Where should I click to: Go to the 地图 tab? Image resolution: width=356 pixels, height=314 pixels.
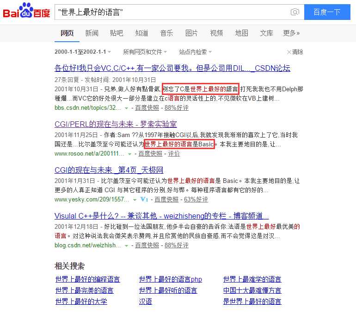tap(241, 33)
